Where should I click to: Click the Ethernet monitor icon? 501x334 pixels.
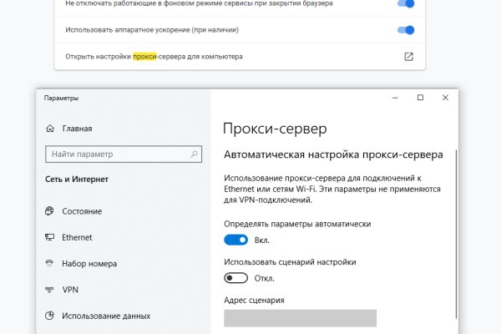coord(49,237)
